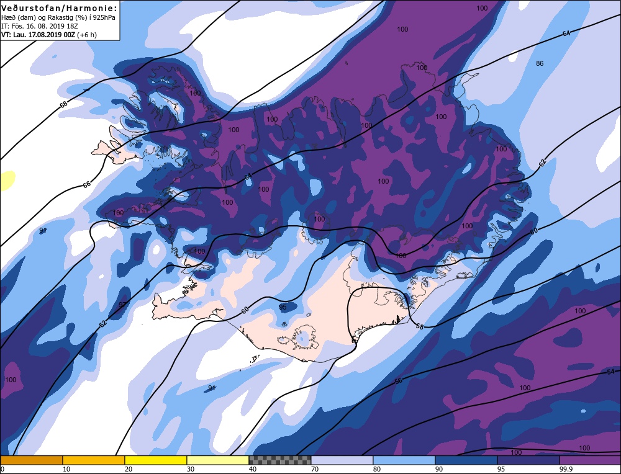The height and width of the screenshot is (474, 621).
Task: Select the purple legend swatch above 99.9
Action: tap(590, 460)
